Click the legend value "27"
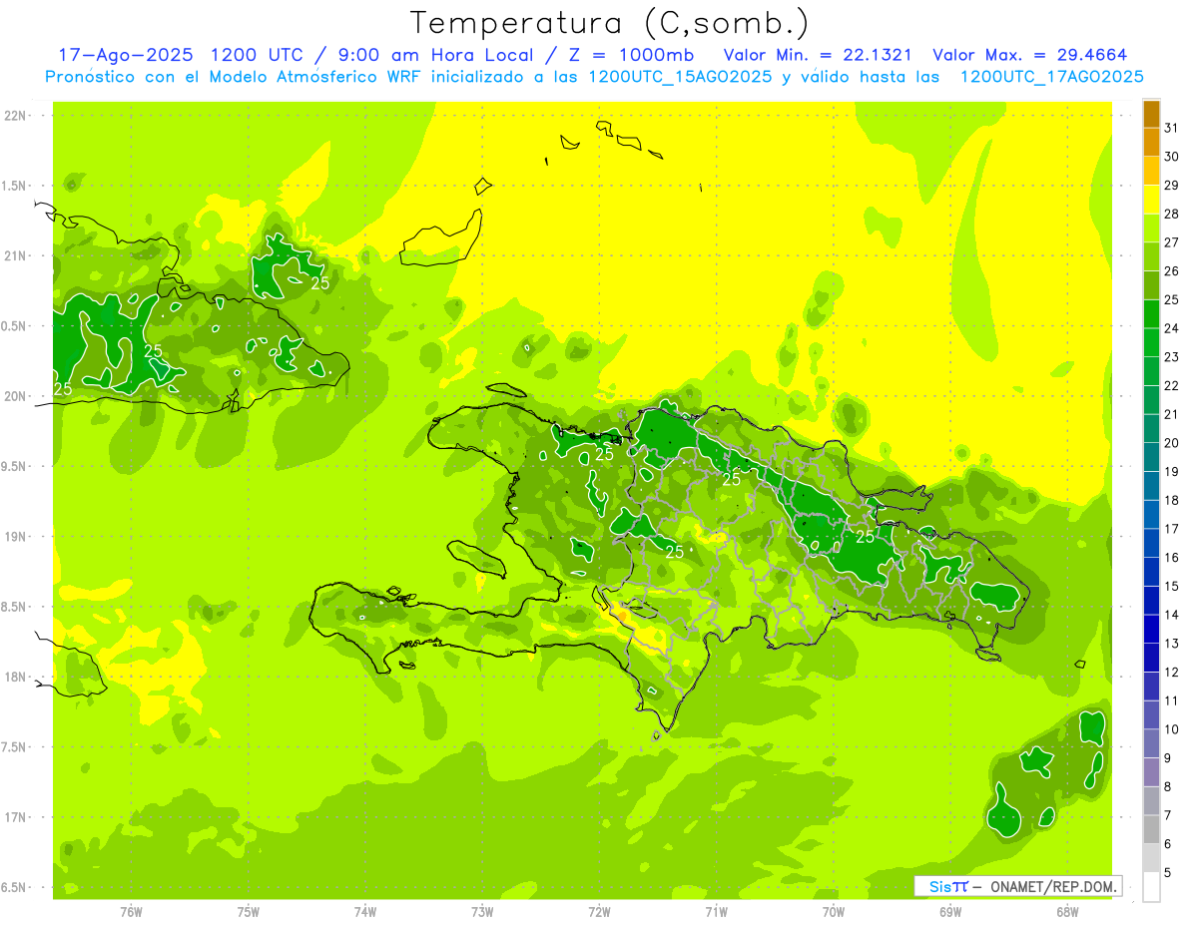Viewport: 1198px width, 925px height. (x=1172, y=242)
